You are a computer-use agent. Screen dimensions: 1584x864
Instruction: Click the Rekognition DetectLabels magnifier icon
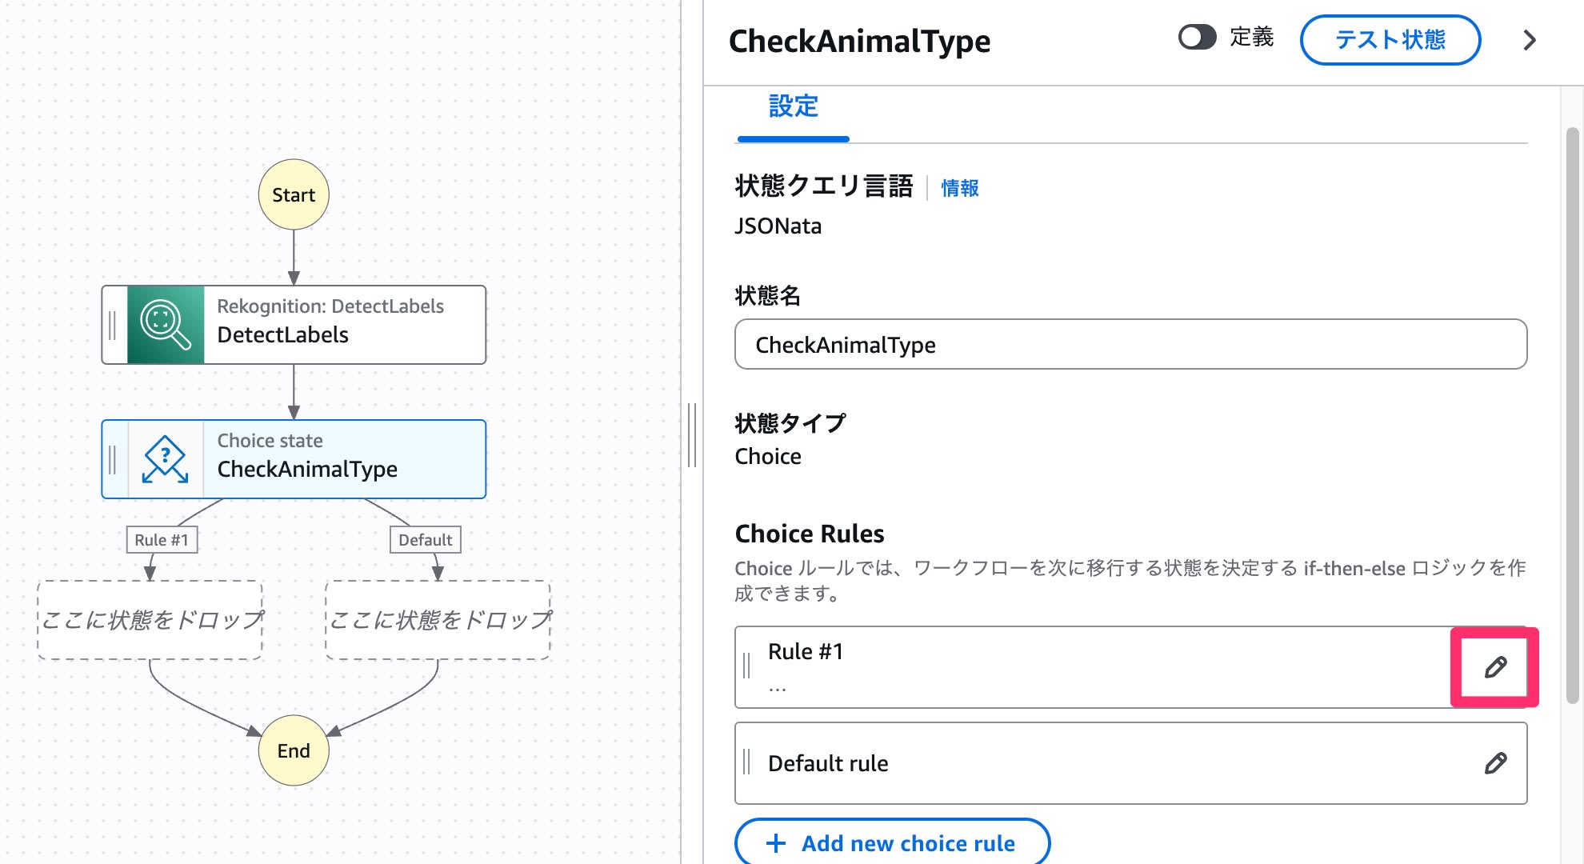click(x=166, y=325)
